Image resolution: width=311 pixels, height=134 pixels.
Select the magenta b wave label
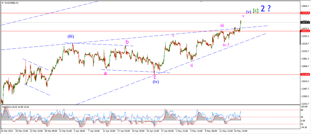(x=127, y=42)
